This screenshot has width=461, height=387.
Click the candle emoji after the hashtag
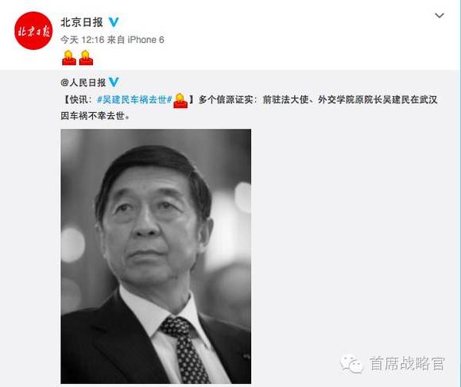point(180,100)
